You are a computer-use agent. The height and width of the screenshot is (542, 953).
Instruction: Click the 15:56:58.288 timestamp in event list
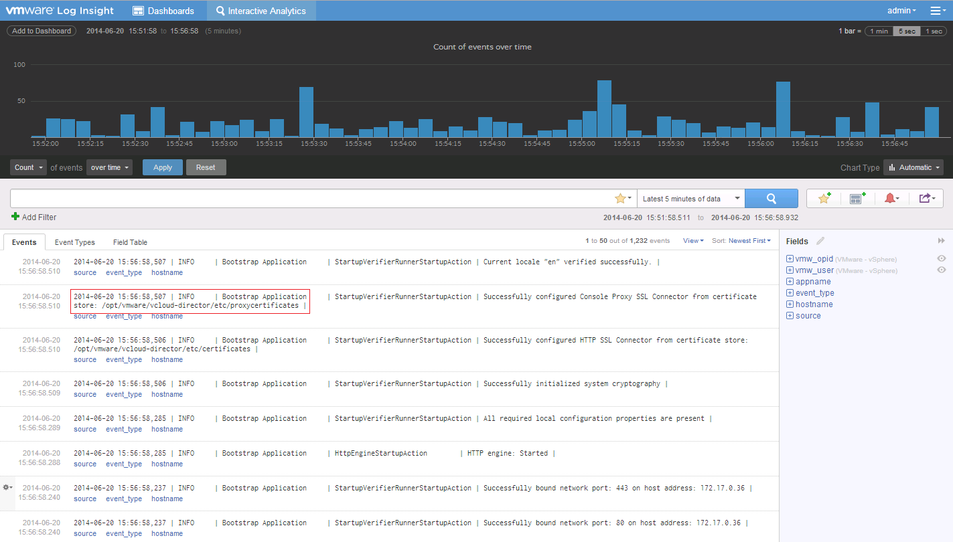40,462
